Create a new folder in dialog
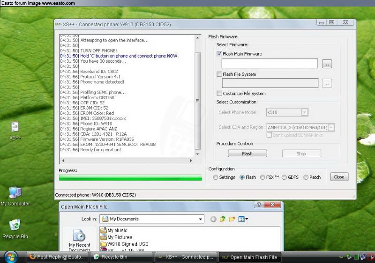The height and width of the screenshot is (263, 375). pyautogui.click(x=232, y=219)
